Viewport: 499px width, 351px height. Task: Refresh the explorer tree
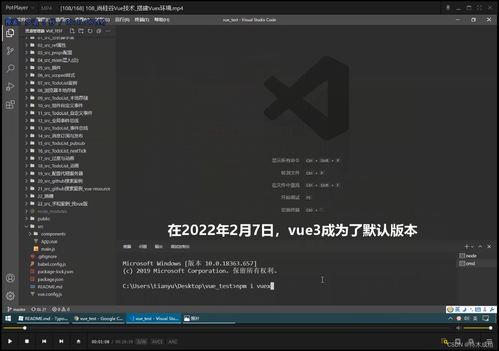pos(90,31)
